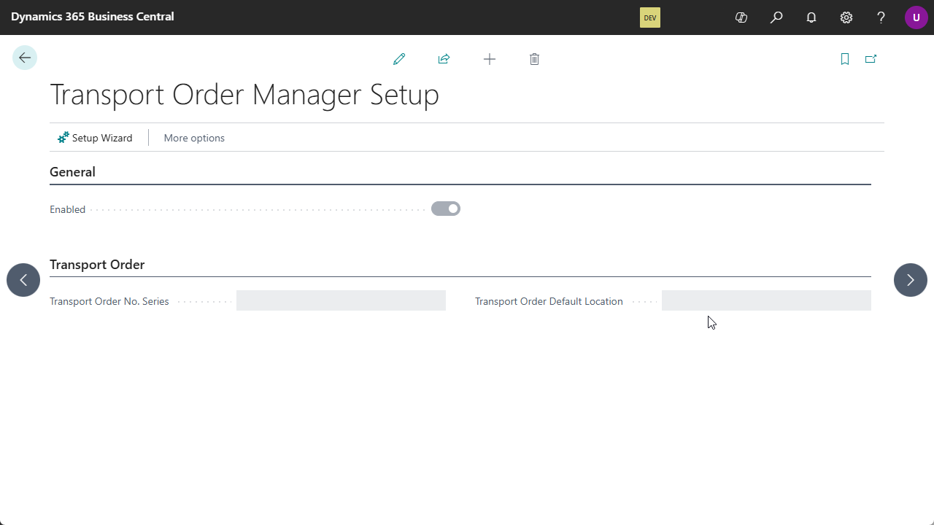The width and height of the screenshot is (934, 525).
Task: Open More options menu
Action: click(x=194, y=138)
